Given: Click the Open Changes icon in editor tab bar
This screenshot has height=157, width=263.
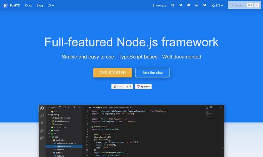Looking at the screenshot, I should pos(207,108).
